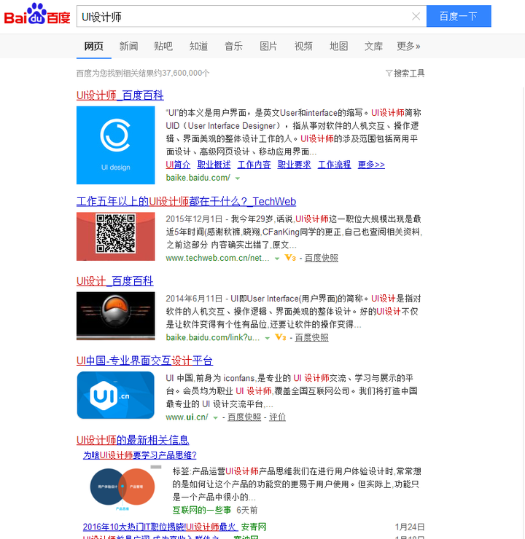Open 百度快照 for the UI设计 result
The height and width of the screenshot is (539, 525).
click(311, 337)
